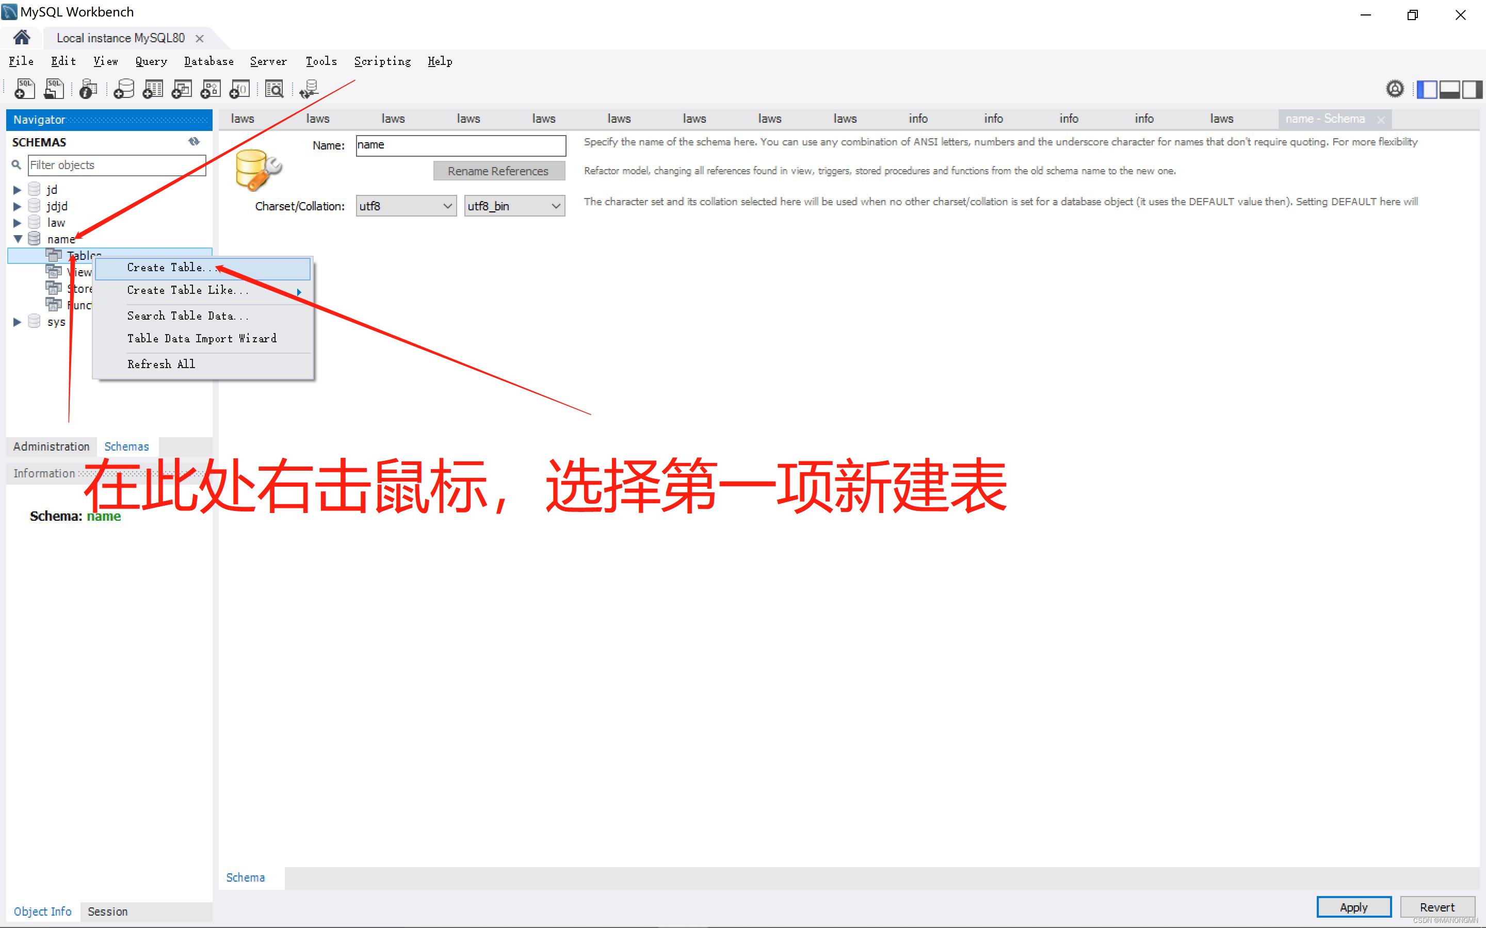Click the Views folder icon under name
Image resolution: width=1486 pixels, height=928 pixels.
click(x=54, y=271)
